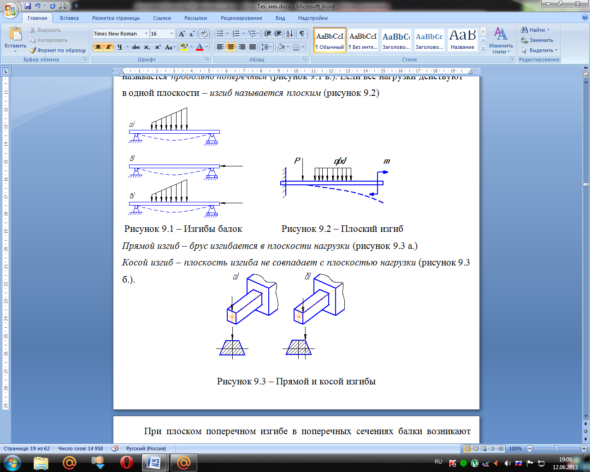Decrease font size with Shrink Font icon
This screenshot has width=590, height=472.
point(192,34)
